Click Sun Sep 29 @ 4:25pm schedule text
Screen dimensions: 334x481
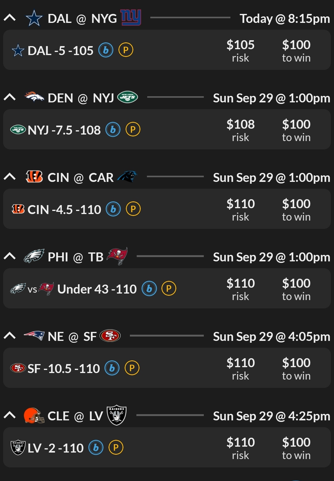[271, 415]
